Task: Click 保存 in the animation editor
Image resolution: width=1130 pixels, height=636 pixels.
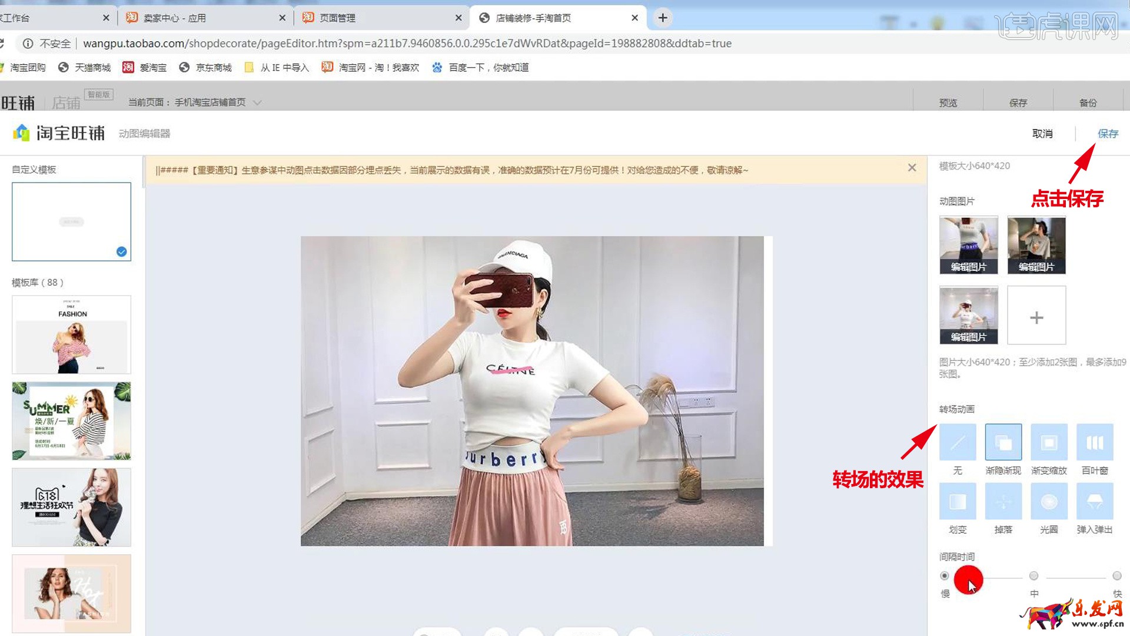Action: 1108,134
